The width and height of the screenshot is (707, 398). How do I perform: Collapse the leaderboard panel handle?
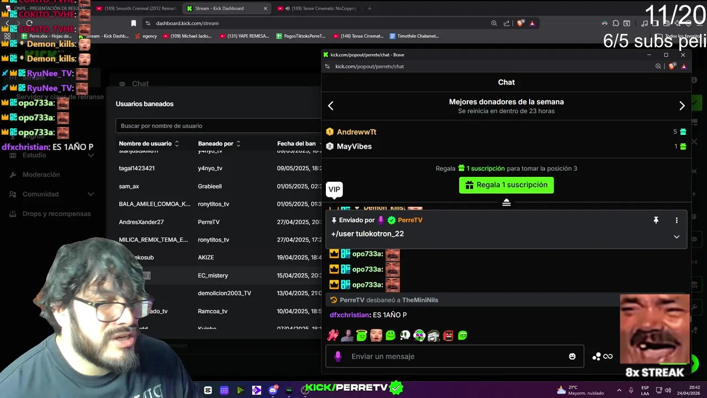tap(506, 202)
